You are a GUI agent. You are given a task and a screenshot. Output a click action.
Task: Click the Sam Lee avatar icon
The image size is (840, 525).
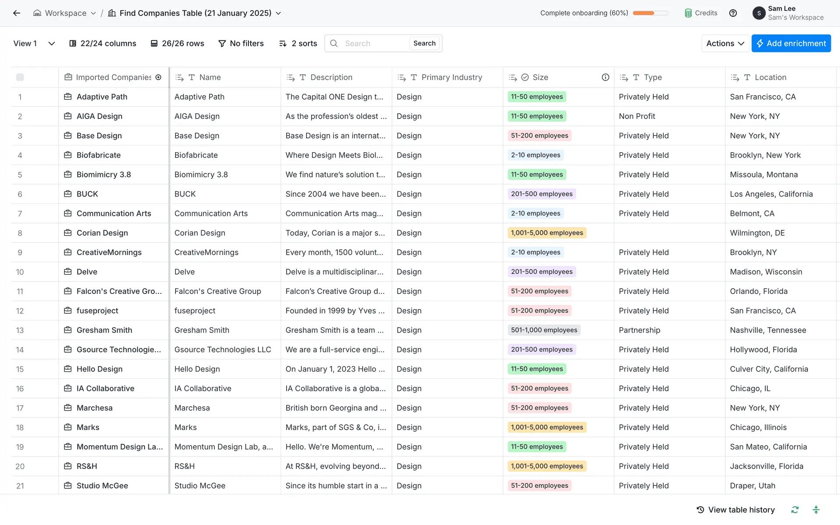759,13
